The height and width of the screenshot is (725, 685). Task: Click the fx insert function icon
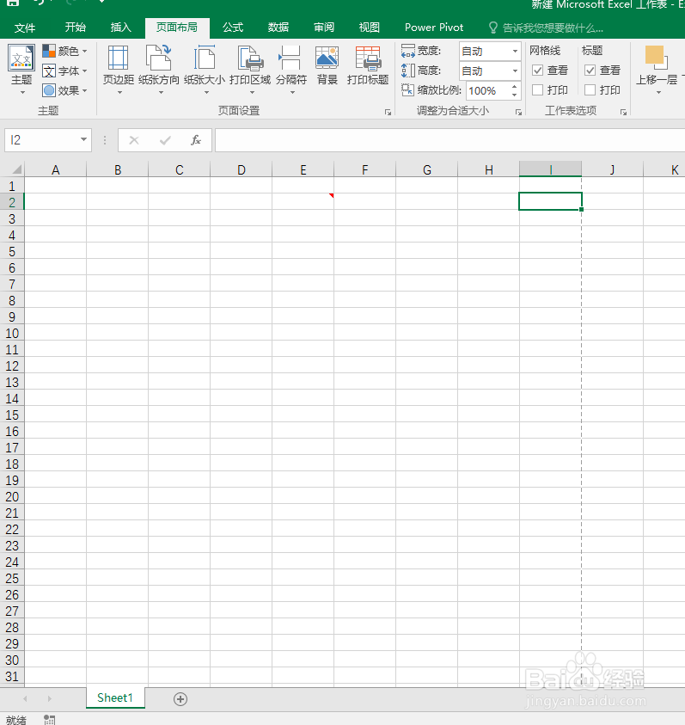(196, 140)
